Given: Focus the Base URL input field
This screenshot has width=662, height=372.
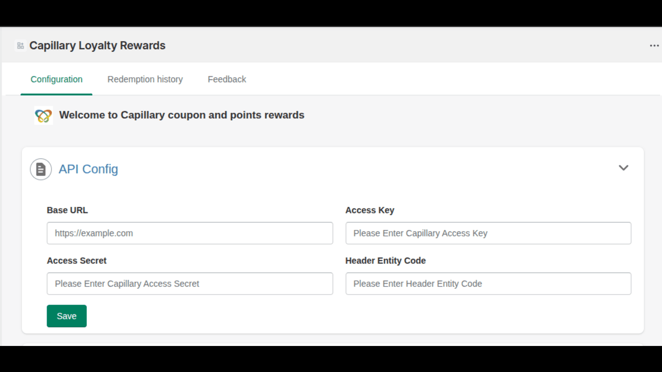Looking at the screenshot, I should click(190, 233).
